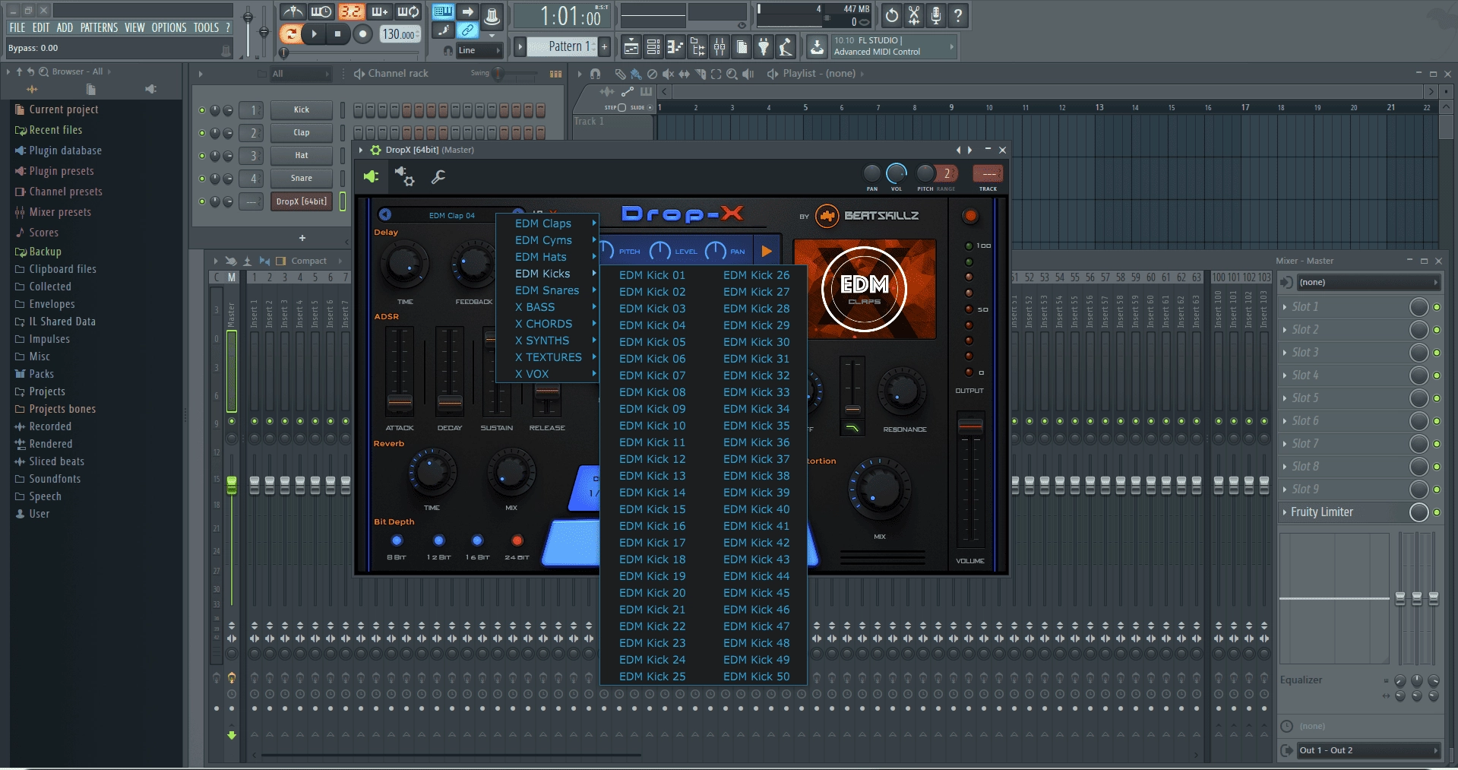Open the FILE menu
The image size is (1458, 770).
[x=17, y=27]
